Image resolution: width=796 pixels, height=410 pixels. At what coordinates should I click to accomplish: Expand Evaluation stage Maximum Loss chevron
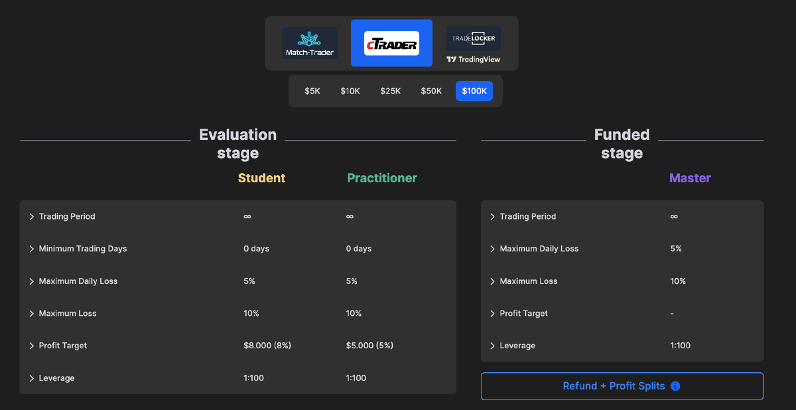(x=31, y=314)
